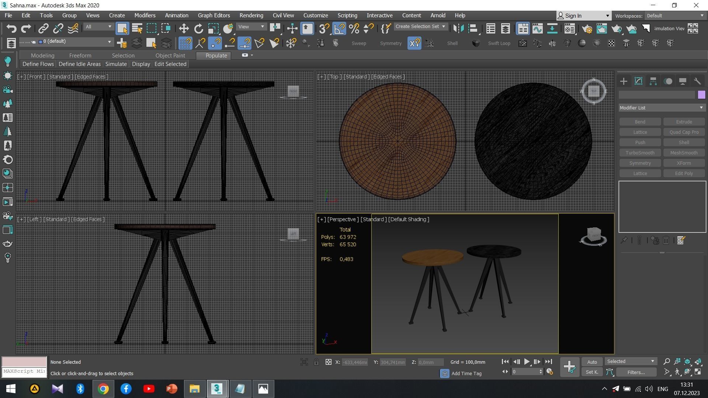Open the key filter Selected dropdown
Screen dimensions: 708x398
pyautogui.click(x=631, y=362)
